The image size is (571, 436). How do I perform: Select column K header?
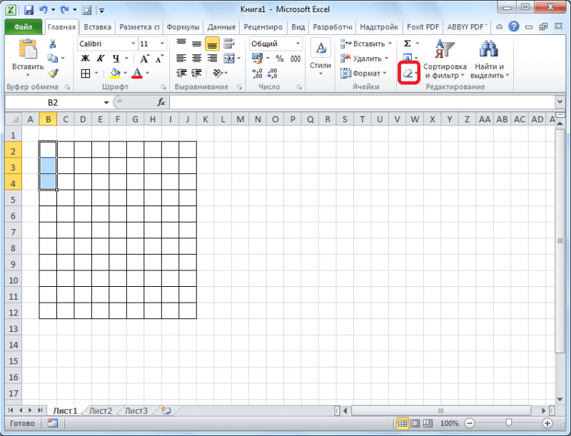point(205,119)
